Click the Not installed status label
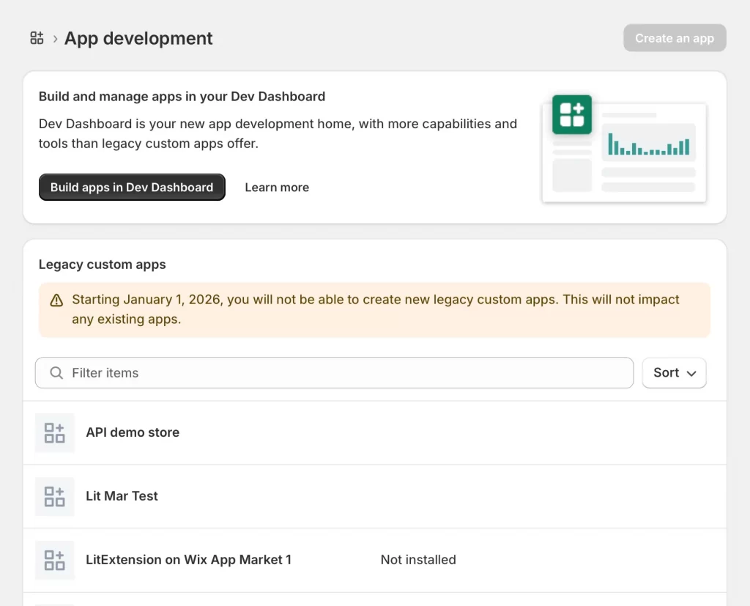Screen dimensions: 750x606 click(418, 560)
